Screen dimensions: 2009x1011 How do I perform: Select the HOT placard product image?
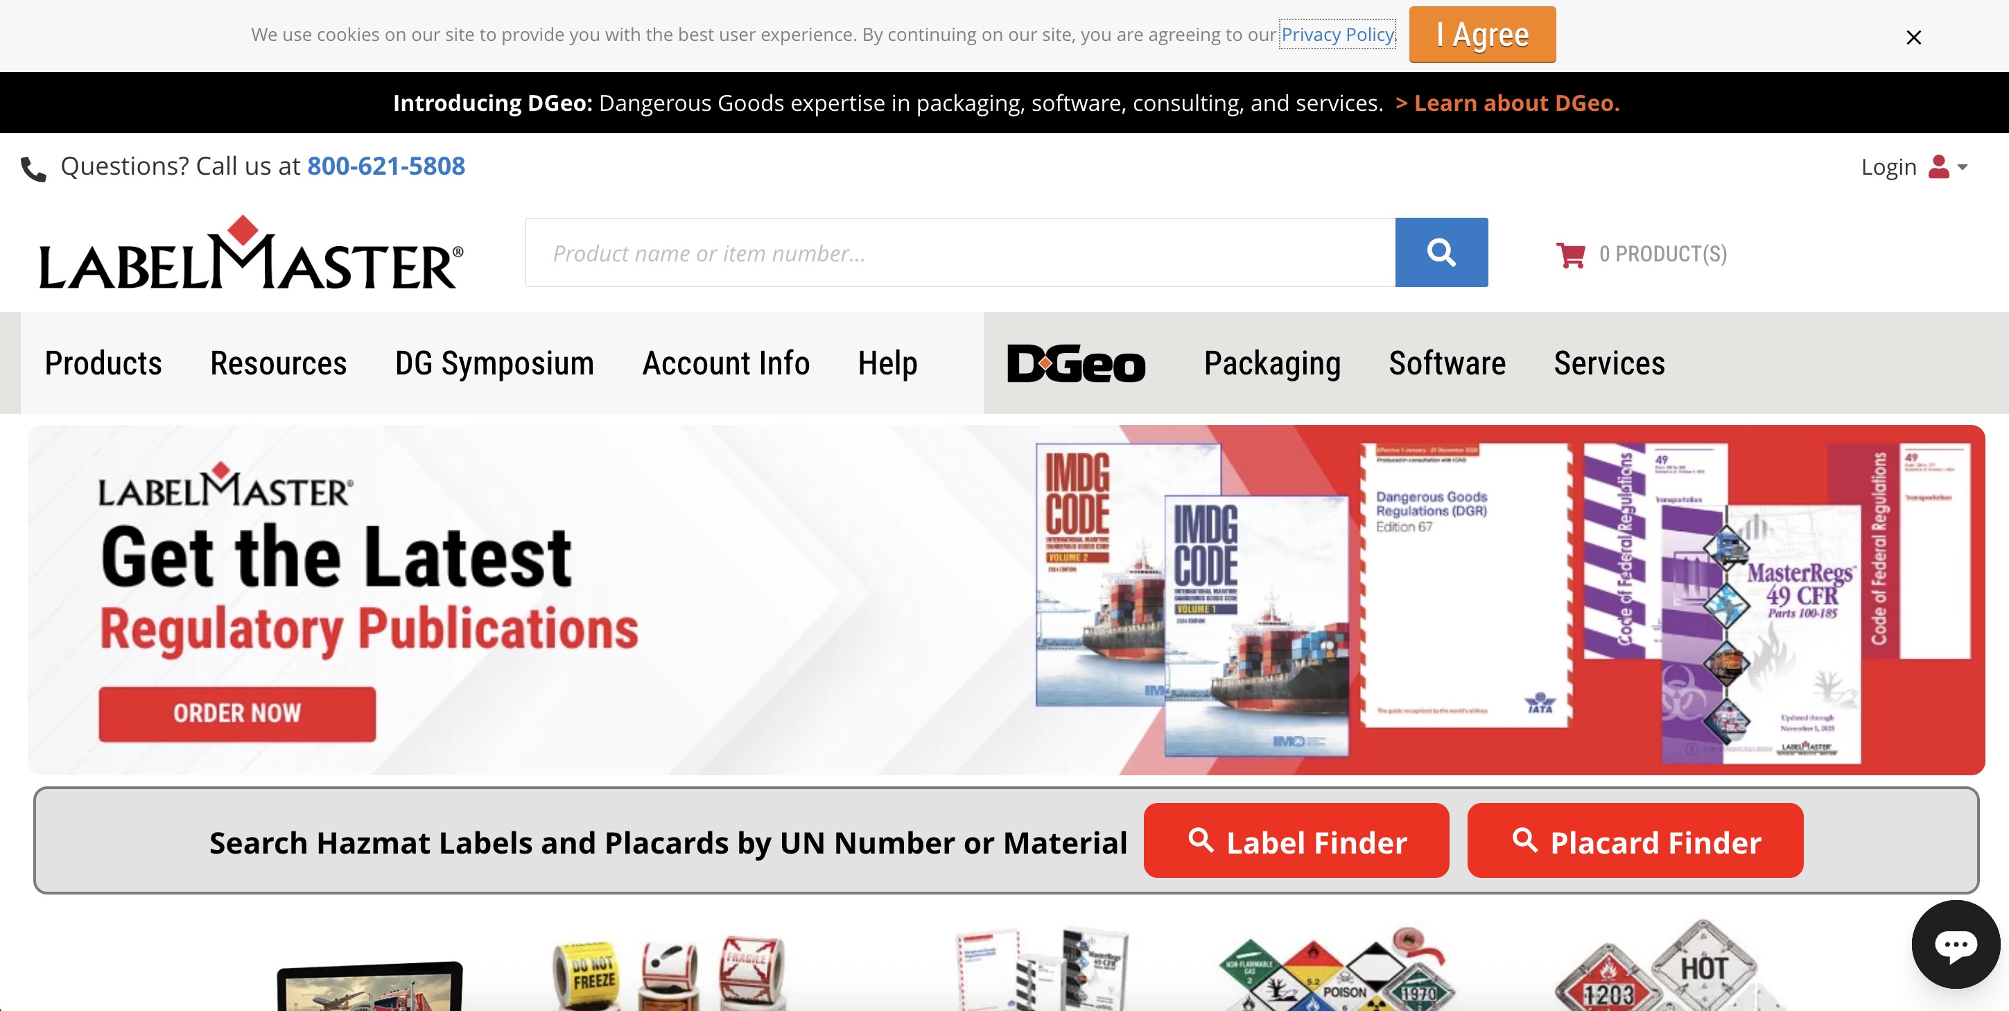click(1703, 966)
